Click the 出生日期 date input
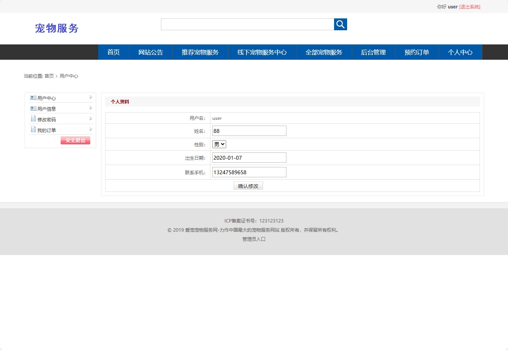 (x=249, y=157)
